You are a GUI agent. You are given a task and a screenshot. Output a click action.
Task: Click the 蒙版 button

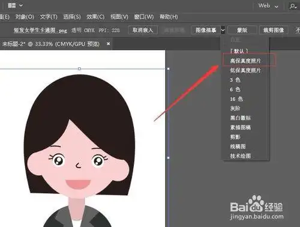pos(242,30)
